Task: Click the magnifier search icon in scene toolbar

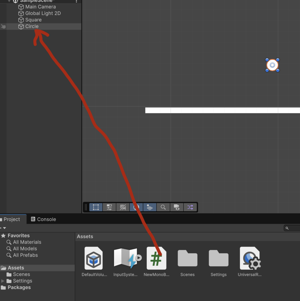Action: pos(163,207)
